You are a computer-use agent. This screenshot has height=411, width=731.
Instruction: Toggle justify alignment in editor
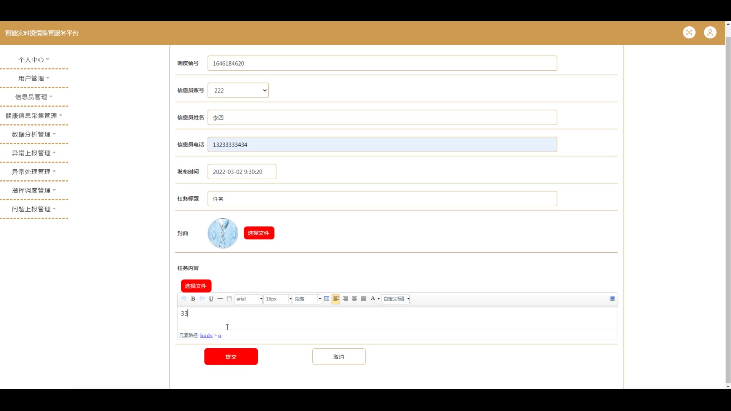364,299
